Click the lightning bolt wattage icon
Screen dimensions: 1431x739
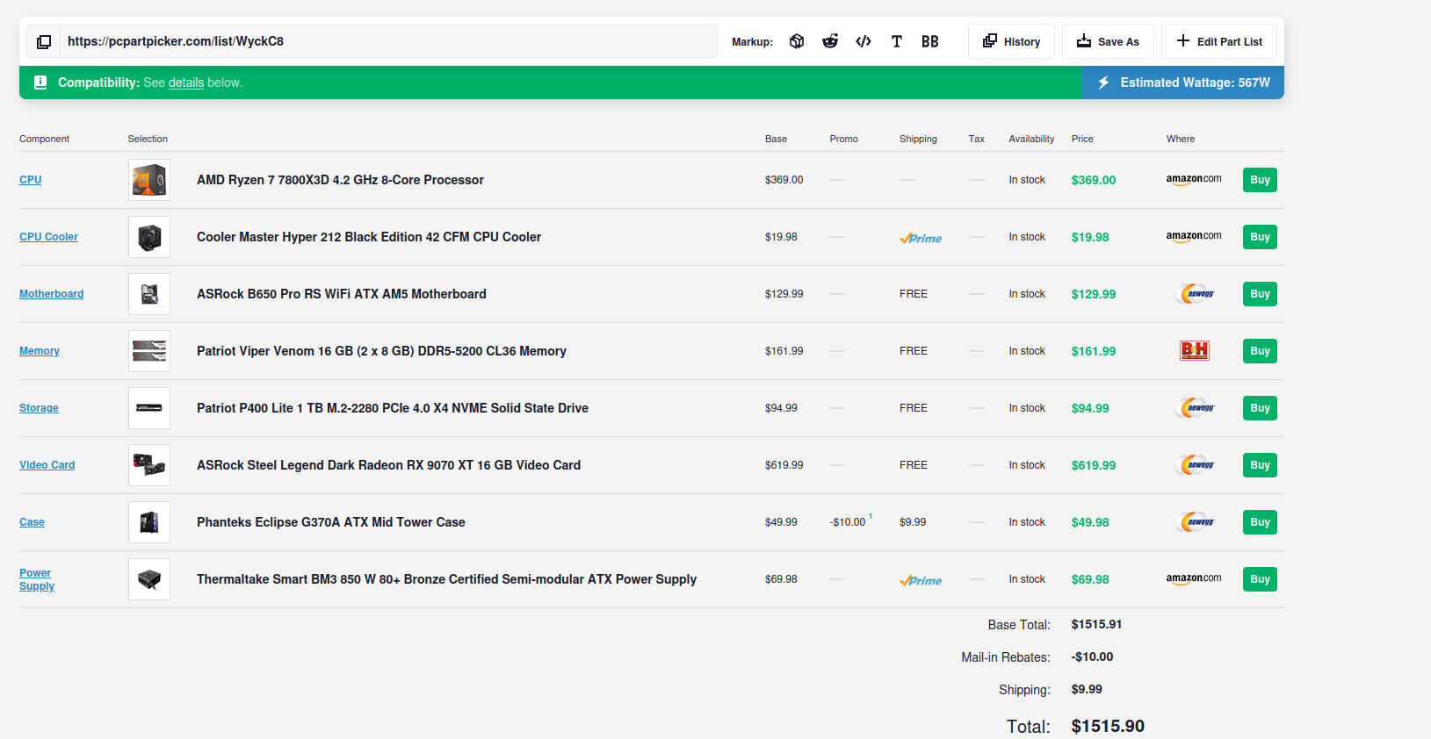tap(1103, 83)
